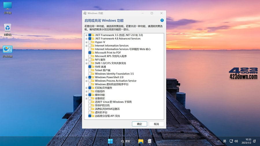Select the Microsoft Print to PDF folder icon

(93, 53)
